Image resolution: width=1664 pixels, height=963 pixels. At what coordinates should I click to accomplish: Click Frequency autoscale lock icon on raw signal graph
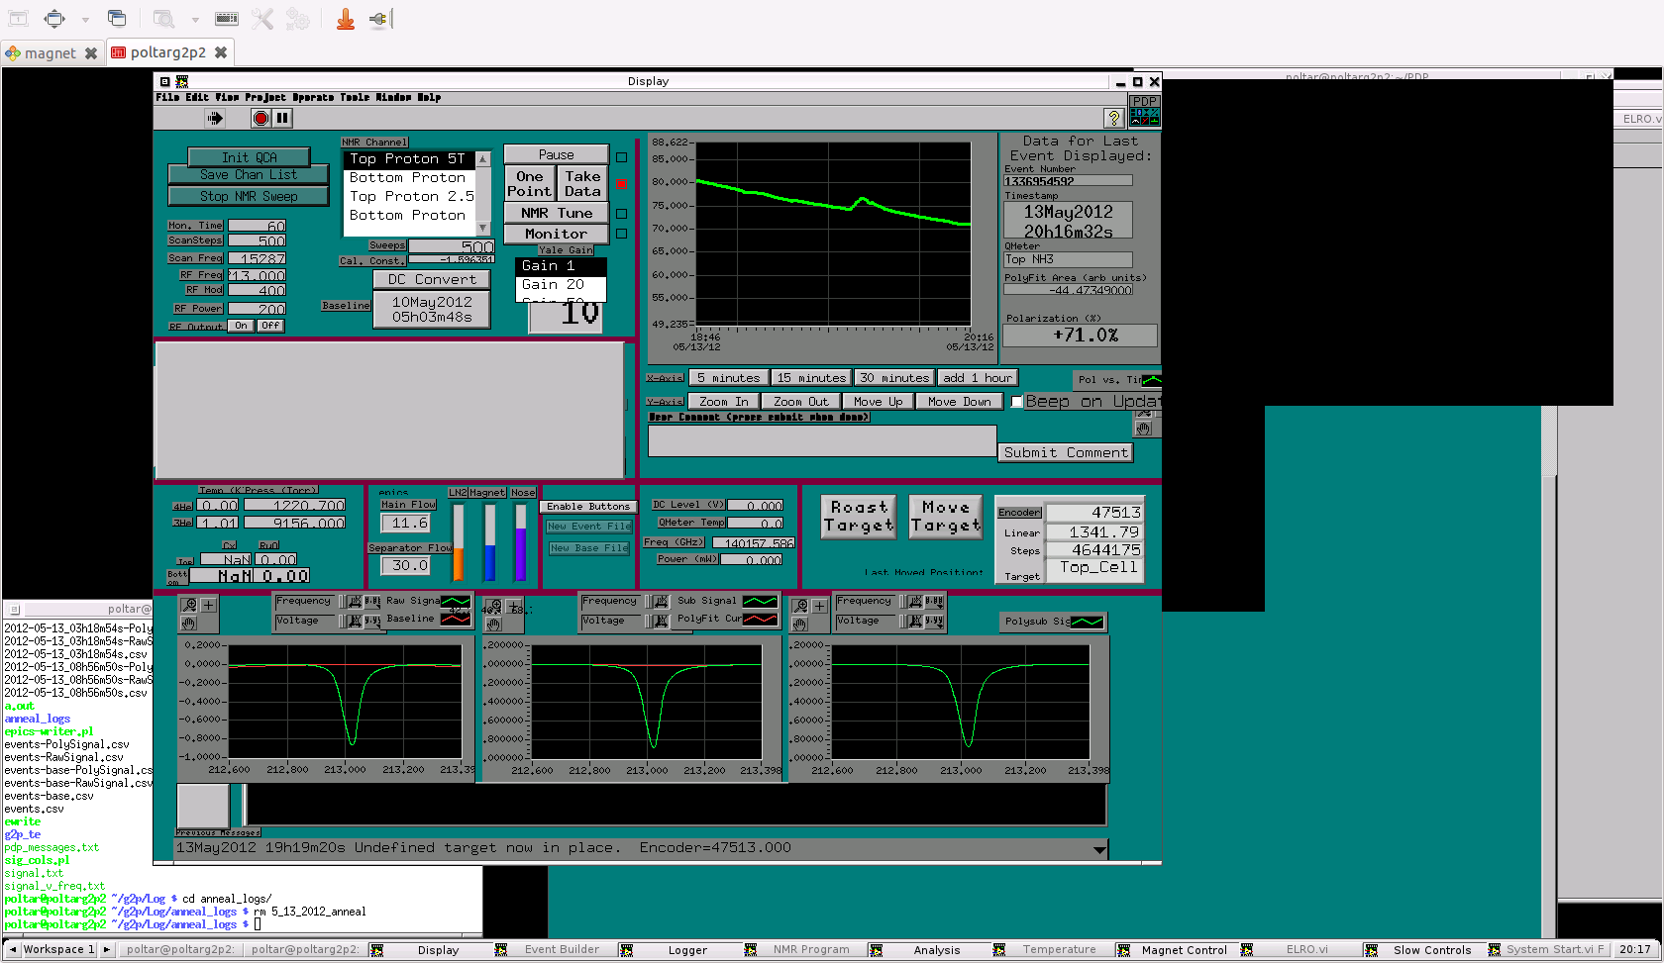tap(355, 601)
